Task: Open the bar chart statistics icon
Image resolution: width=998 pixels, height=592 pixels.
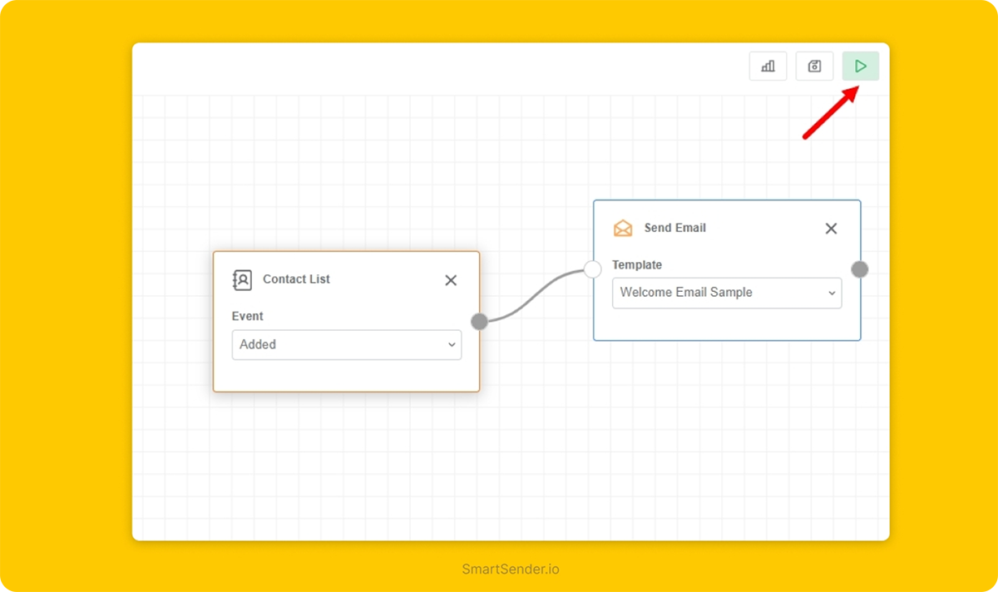Action: click(768, 67)
